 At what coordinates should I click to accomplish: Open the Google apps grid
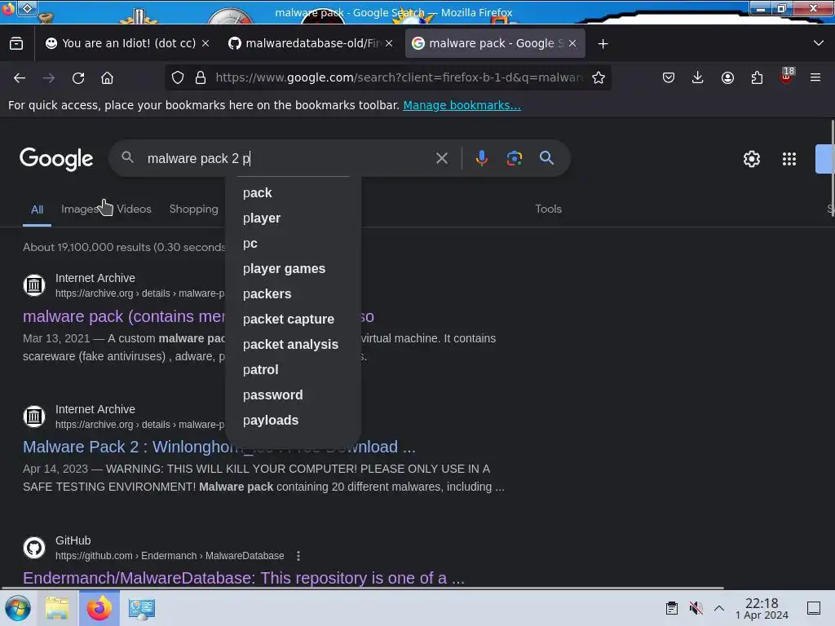tap(789, 159)
